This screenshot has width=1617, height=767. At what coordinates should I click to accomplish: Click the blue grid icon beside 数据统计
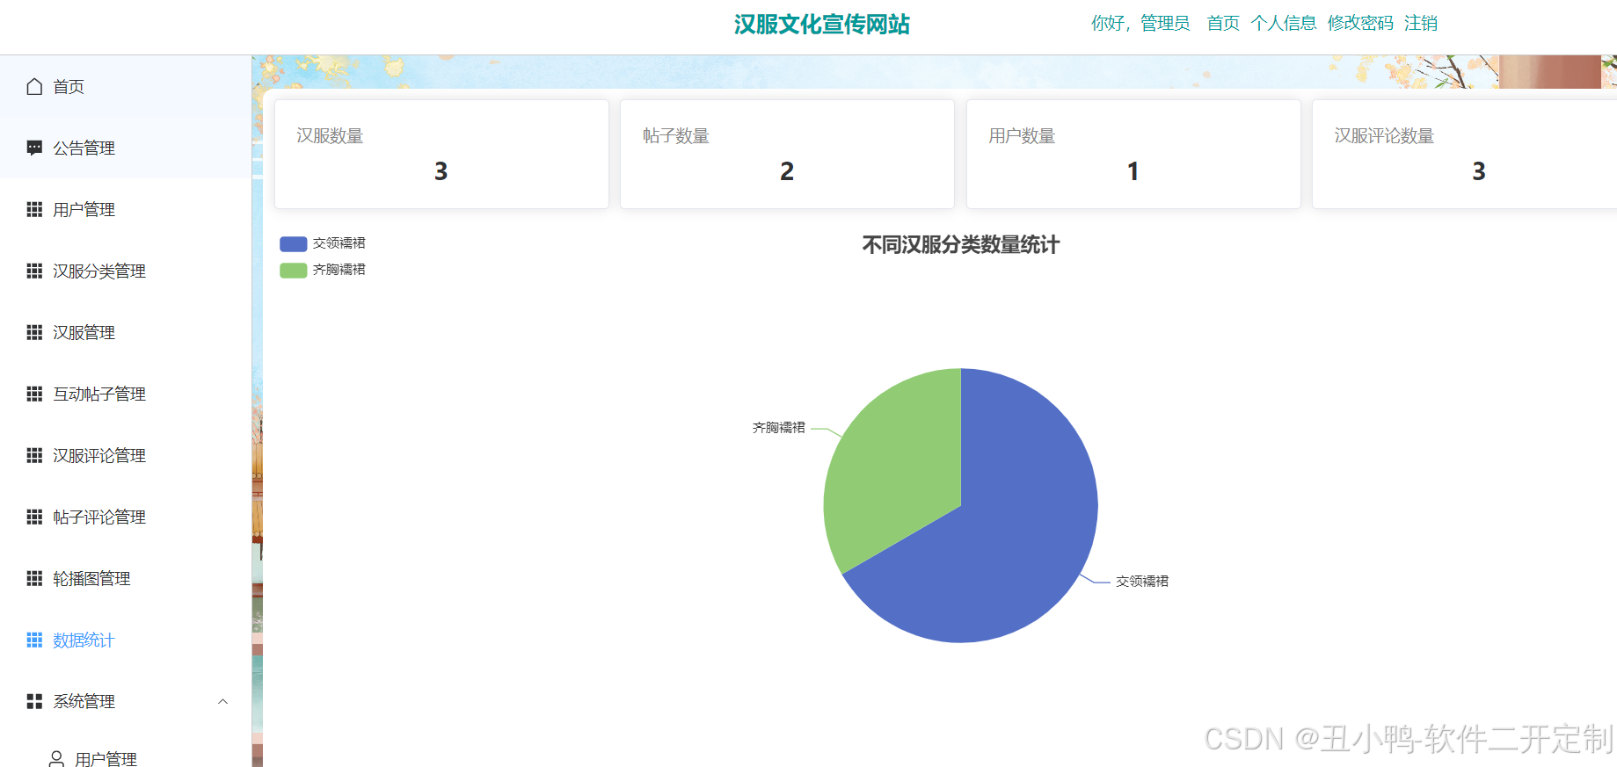point(34,640)
